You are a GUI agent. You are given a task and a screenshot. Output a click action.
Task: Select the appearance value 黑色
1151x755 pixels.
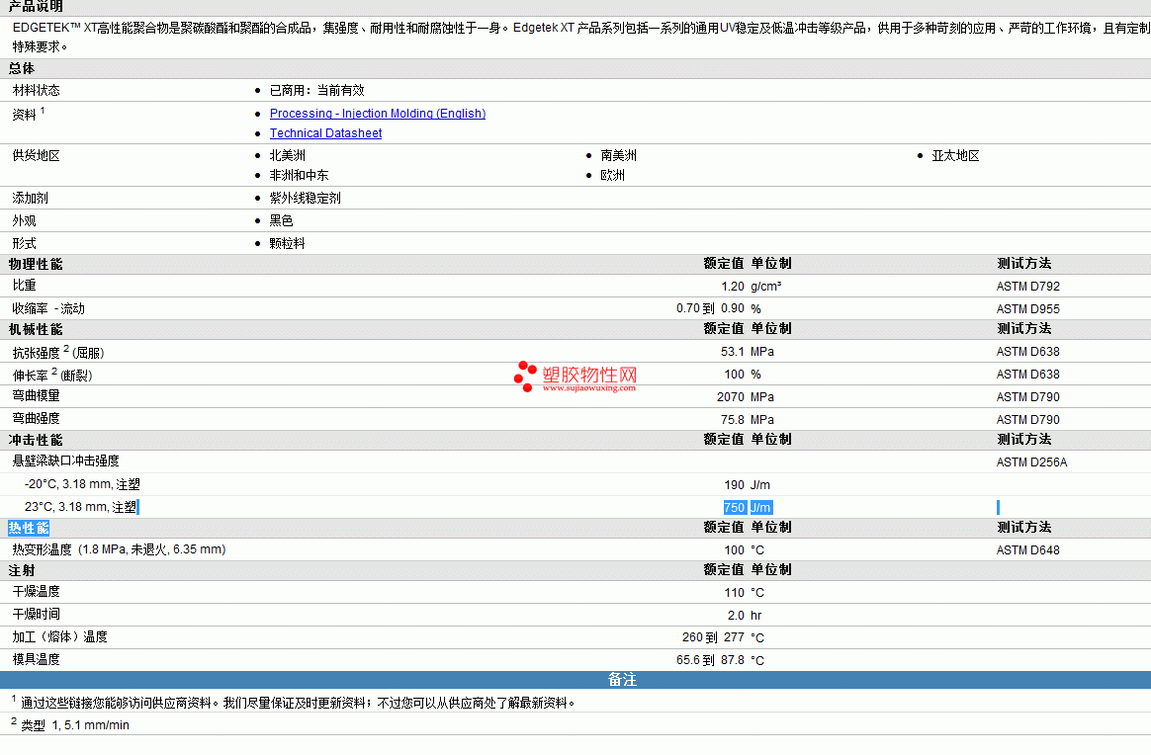(281, 220)
